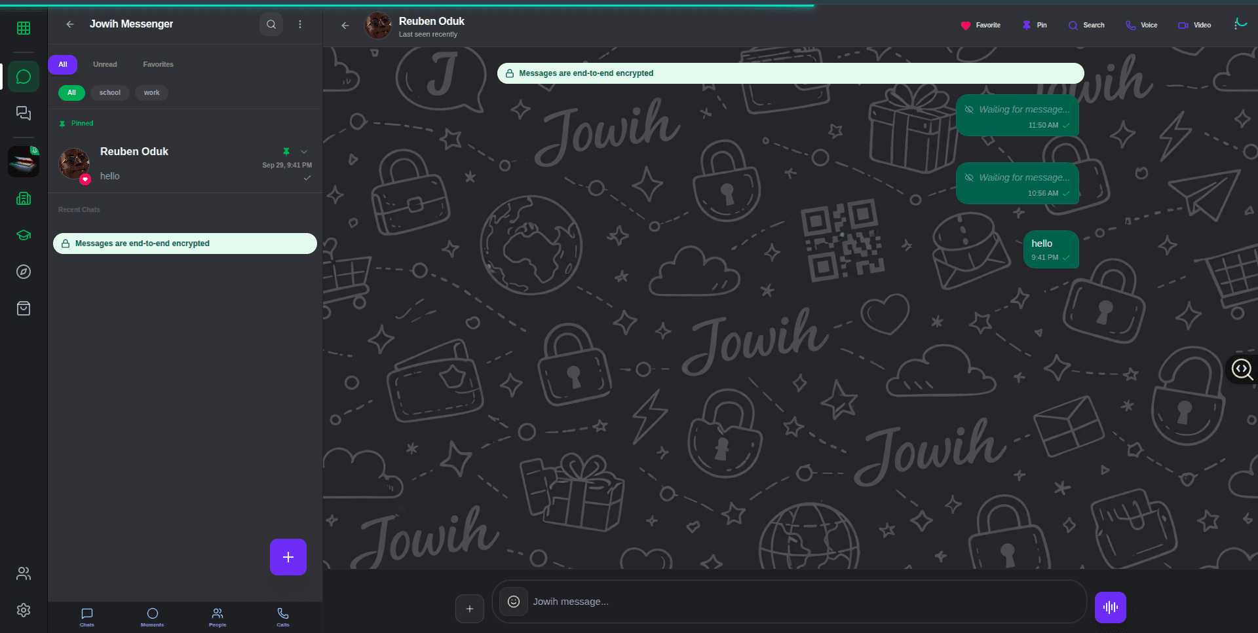Click the hello message bubble
Screen dimensions: 1258x633
pos(1051,249)
